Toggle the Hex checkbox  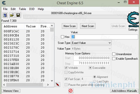tap(62, 37)
